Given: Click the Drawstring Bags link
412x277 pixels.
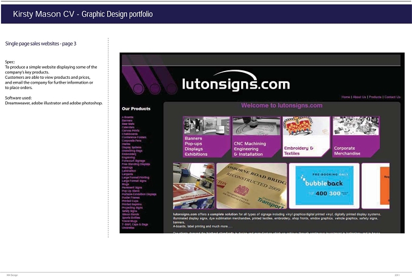Looking at the screenshot, I should 132,151.
